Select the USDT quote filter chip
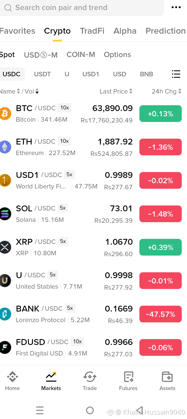187x419 pixels. [42, 74]
